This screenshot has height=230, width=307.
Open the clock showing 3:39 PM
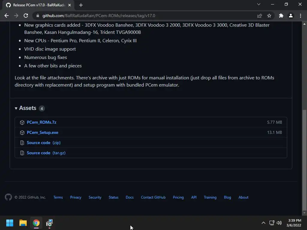pyautogui.click(x=294, y=223)
